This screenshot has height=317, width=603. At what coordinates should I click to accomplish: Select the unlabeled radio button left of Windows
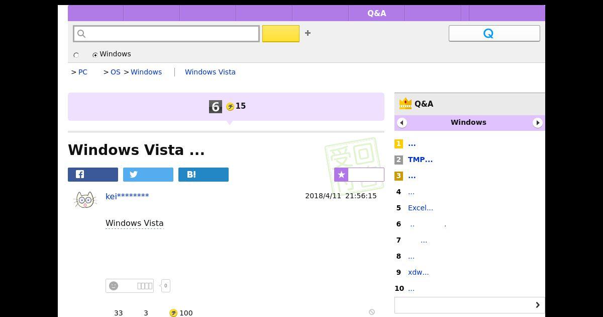(x=76, y=55)
